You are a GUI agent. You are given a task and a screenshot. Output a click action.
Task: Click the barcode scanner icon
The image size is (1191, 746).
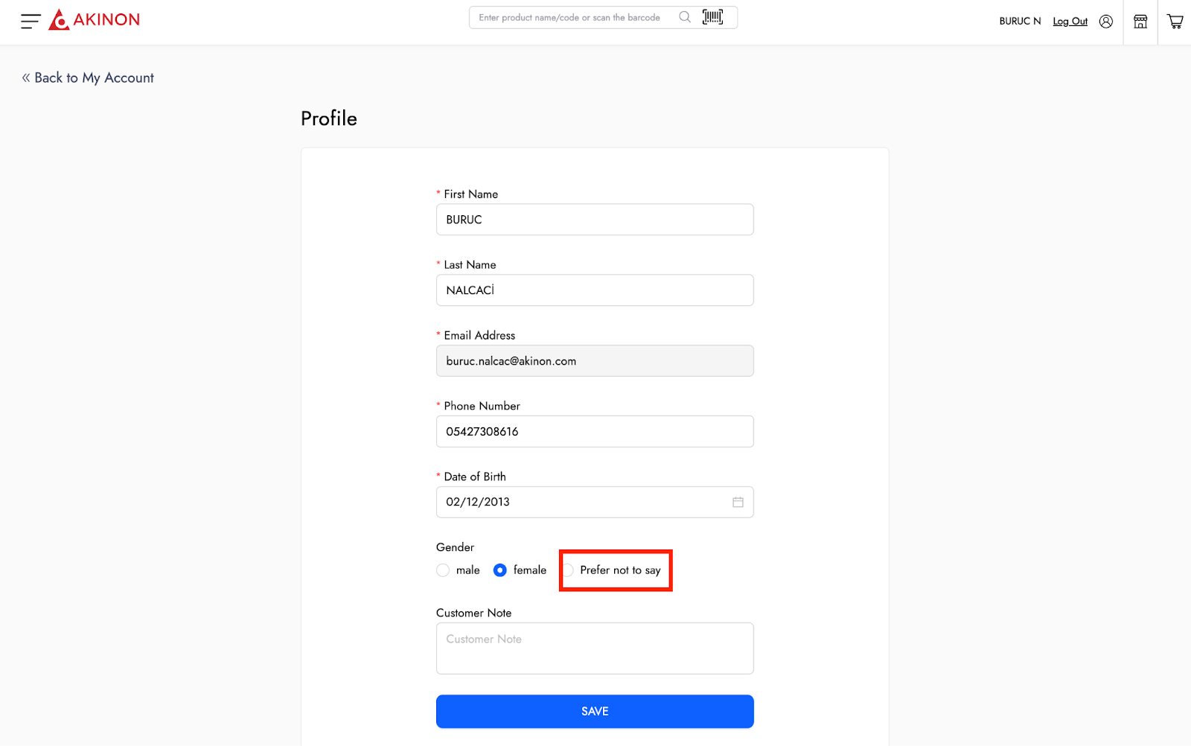[712, 17]
